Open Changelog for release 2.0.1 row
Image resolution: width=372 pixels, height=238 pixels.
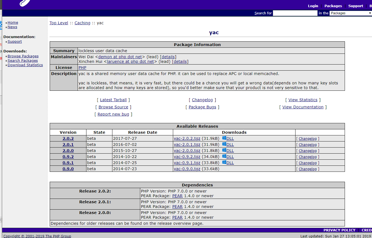(308, 145)
